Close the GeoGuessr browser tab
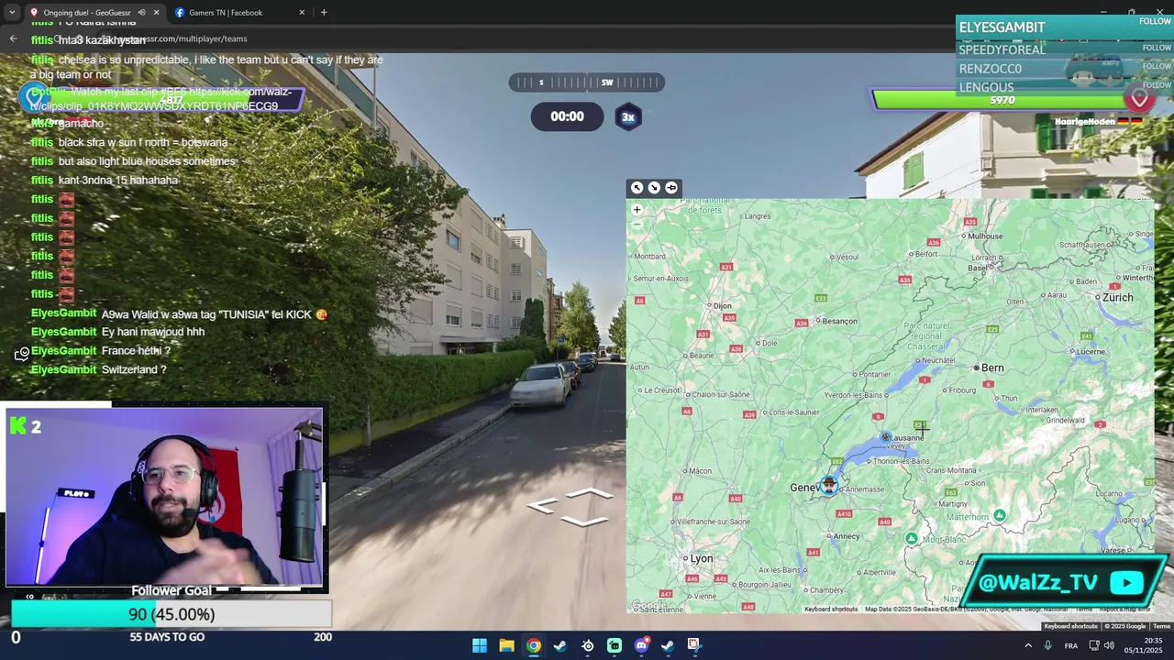This screenshot has width=1174, height=660. tap(157, 13)
